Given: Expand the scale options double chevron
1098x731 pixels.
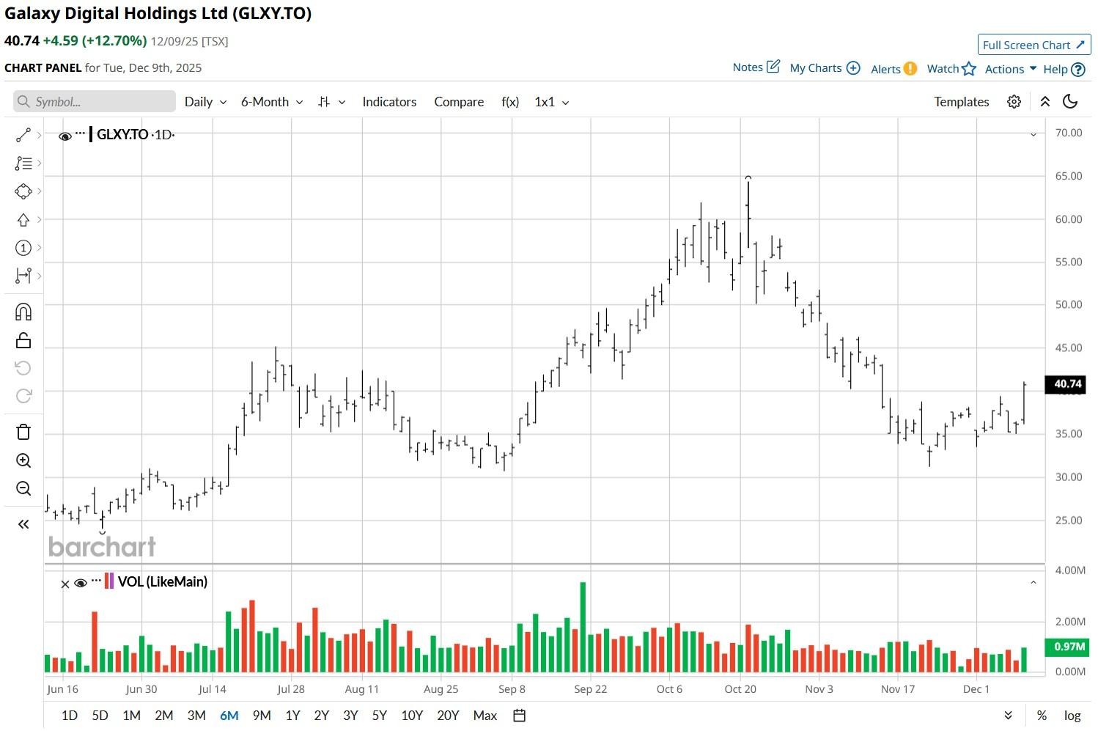Looking at the screenshot, I should tap(1008, 716).
